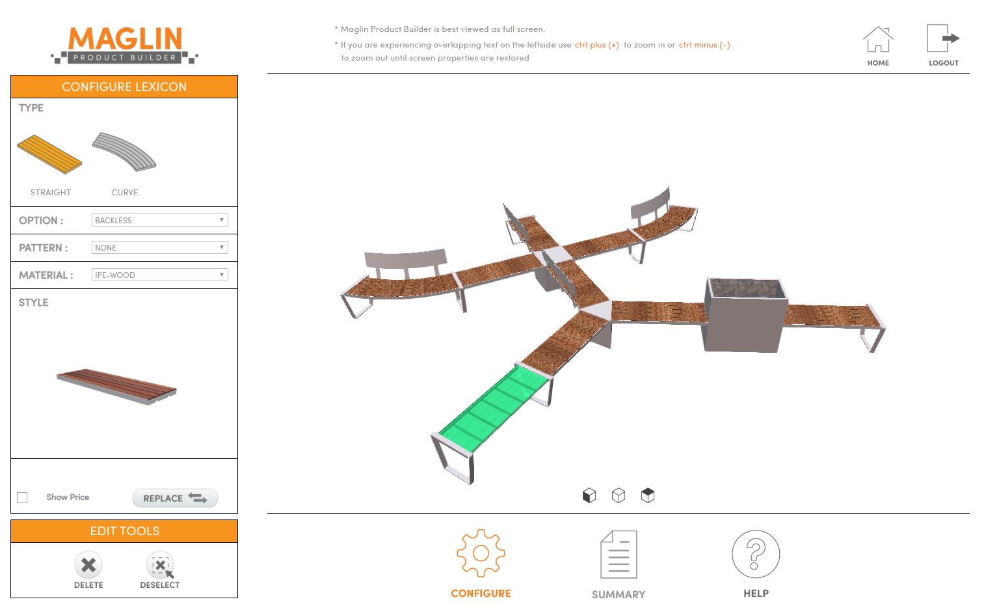
Task: Open the MATERIAL dropdown showing IPE-WOOD
Action: [159, 274]
